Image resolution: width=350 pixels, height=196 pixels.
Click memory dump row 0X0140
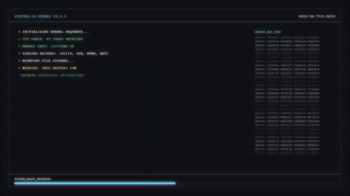287,117
